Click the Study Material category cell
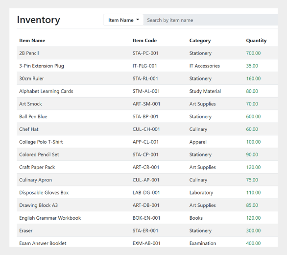Image resolution: width=287 pixels, height=255 pixels. (x=205, y=91)
